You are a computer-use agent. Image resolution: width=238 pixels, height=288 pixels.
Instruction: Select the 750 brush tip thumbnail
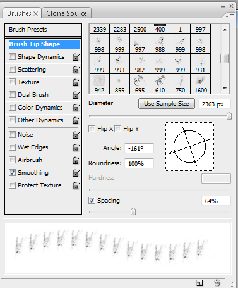click(x=180, y=84)
